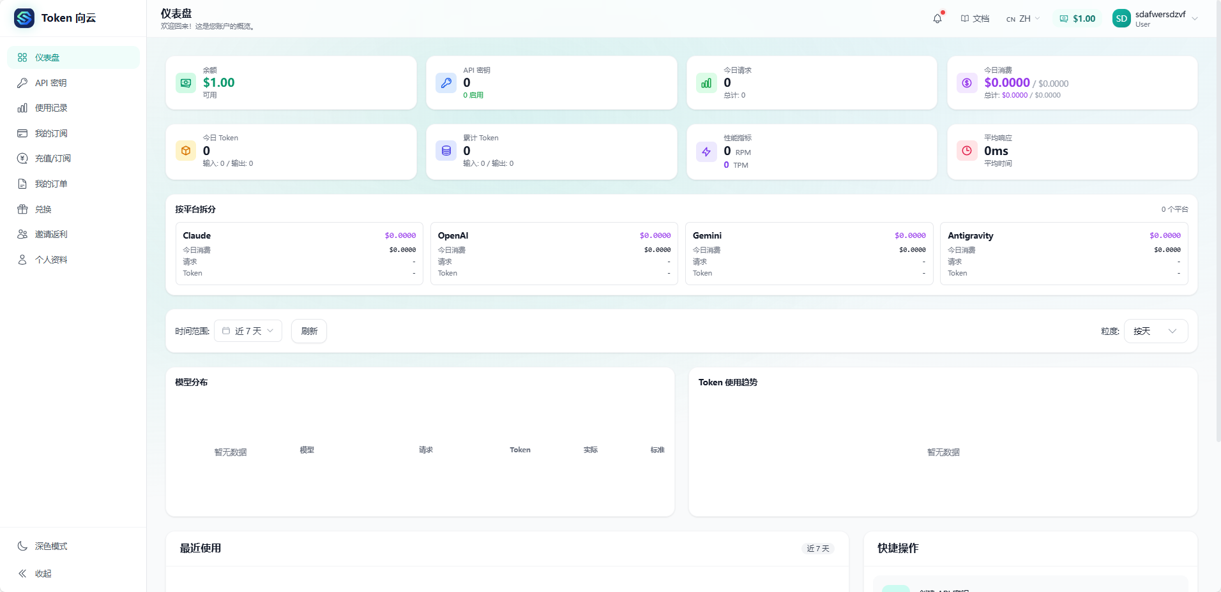Viewport: 1221px width, 592px height.
Task: Click the 0ms average response value
Action: [x=996, y=151]
